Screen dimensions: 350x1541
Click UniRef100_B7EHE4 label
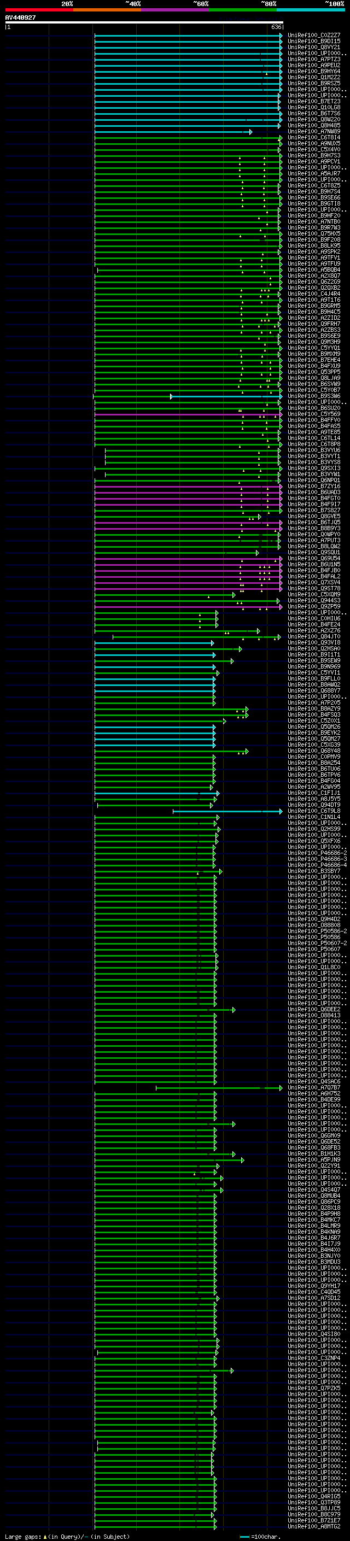[313, 360]
